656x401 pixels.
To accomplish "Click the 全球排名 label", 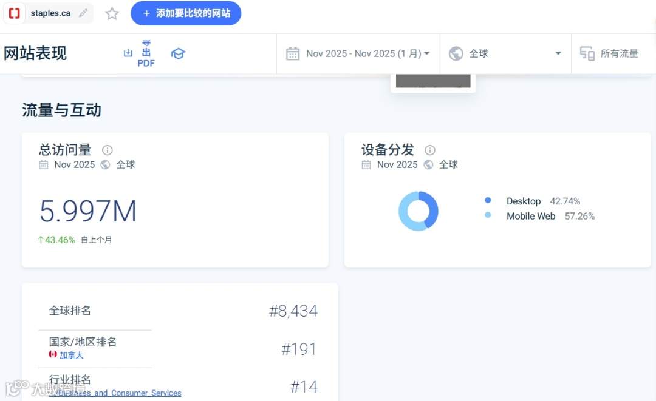I will [70, 311].
